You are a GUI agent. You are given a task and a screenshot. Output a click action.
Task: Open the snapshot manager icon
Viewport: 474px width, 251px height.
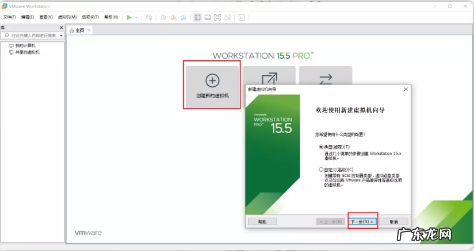pyautogui.click(x=183, y=17)
